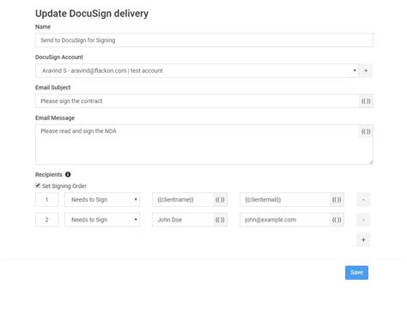Click the Update DocuSign delivery heading
This screenshot has width=407, height=315.
92,14
